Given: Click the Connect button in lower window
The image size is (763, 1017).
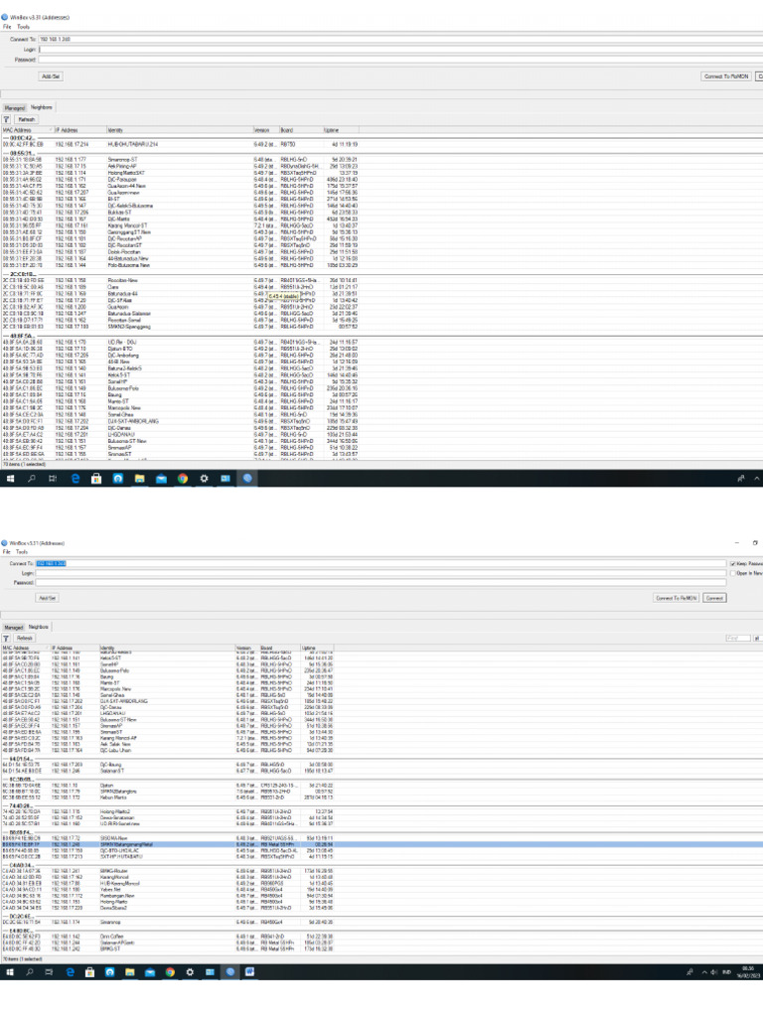Looking at the screenshot, I should pyautogui.click(x=714, y=598).
